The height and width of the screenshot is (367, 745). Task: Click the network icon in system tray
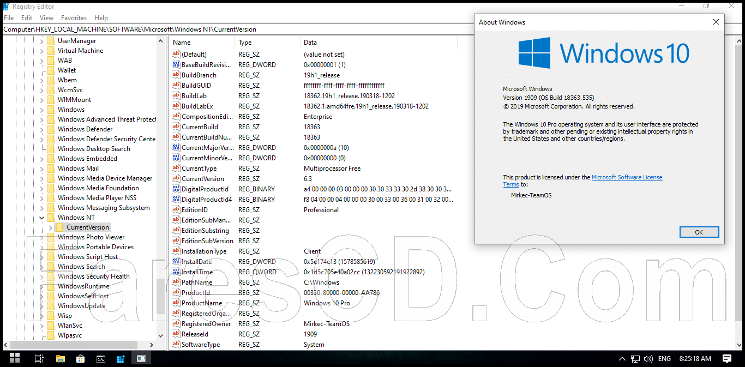(x=635, y=359)
